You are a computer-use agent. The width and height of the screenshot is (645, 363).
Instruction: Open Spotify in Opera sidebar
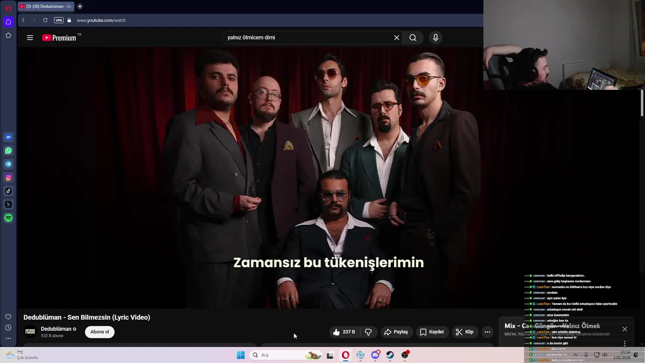[x=8, y=218]
